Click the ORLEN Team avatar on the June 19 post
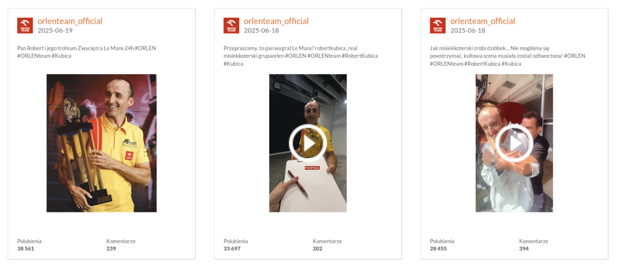This screenshot has width=617, height=270. (x=25, y=26)
